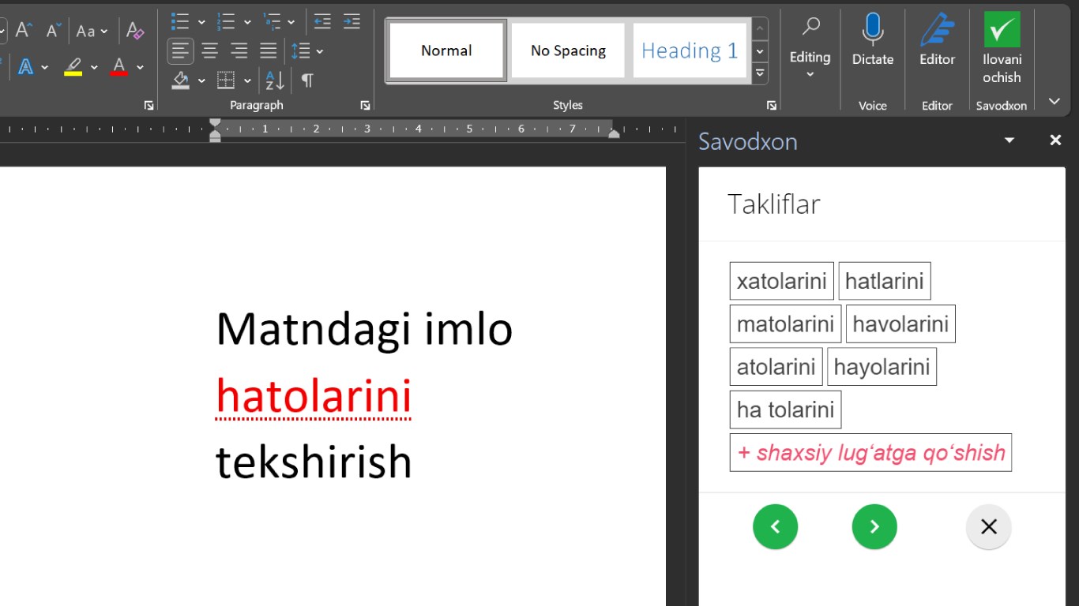Toggle center alignment

(209, 51)
